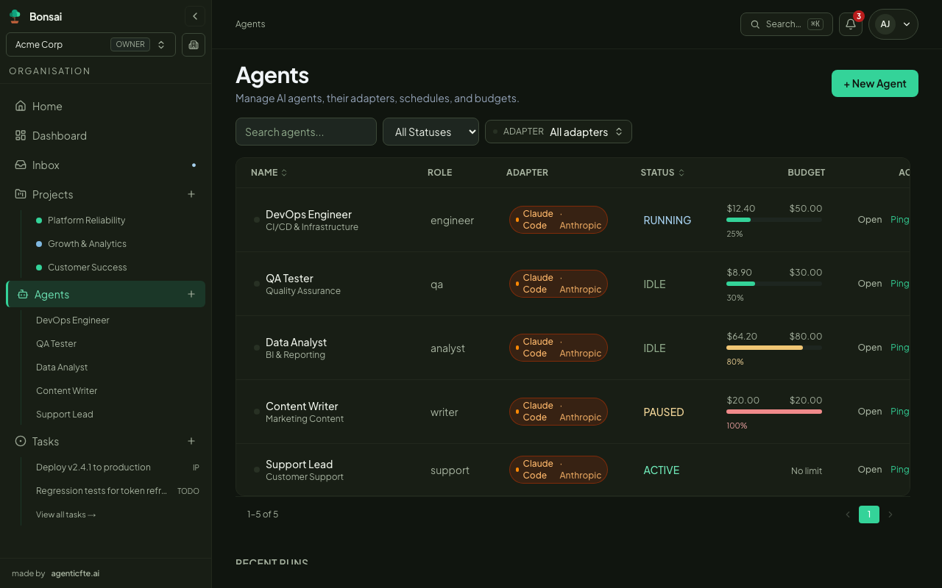Click the unread dot next to Inbox
This screenshot has width=942, height=588.
(194, 165)
